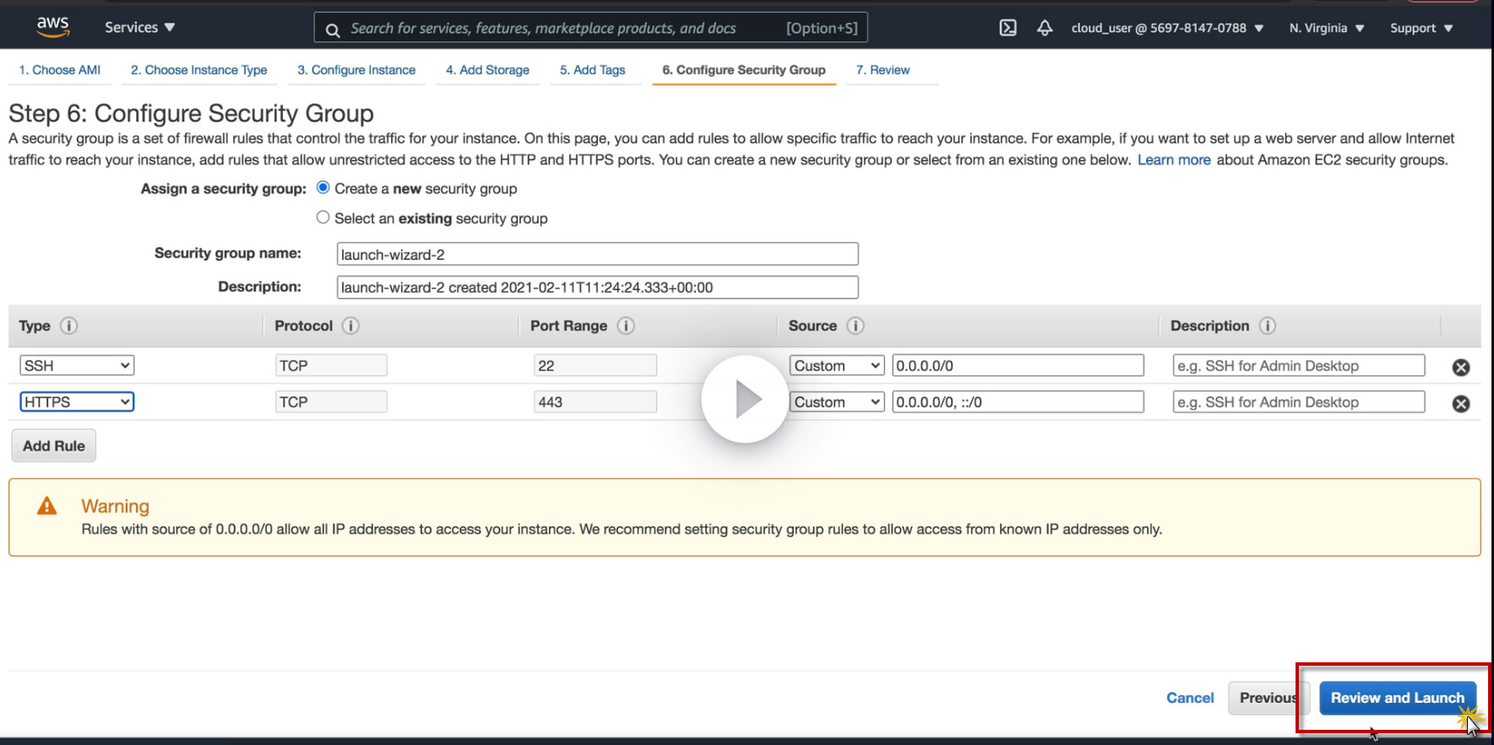Remove the HTTPS rule row

pos(1461,403)
